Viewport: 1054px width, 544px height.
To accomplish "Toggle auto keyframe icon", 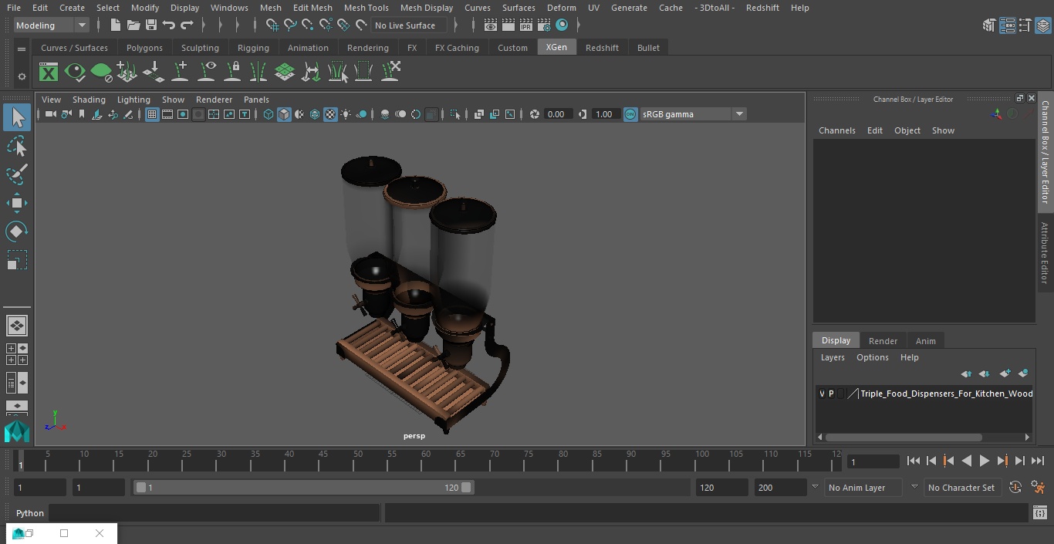I will pyautogui.click(x=1015, y=488).
